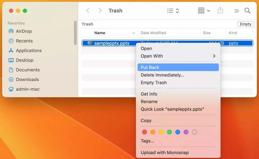Toggle sort direction caret in Name column
Image resolution: width=259 pixels, height=159 pixels.
(x=134, y=33)
